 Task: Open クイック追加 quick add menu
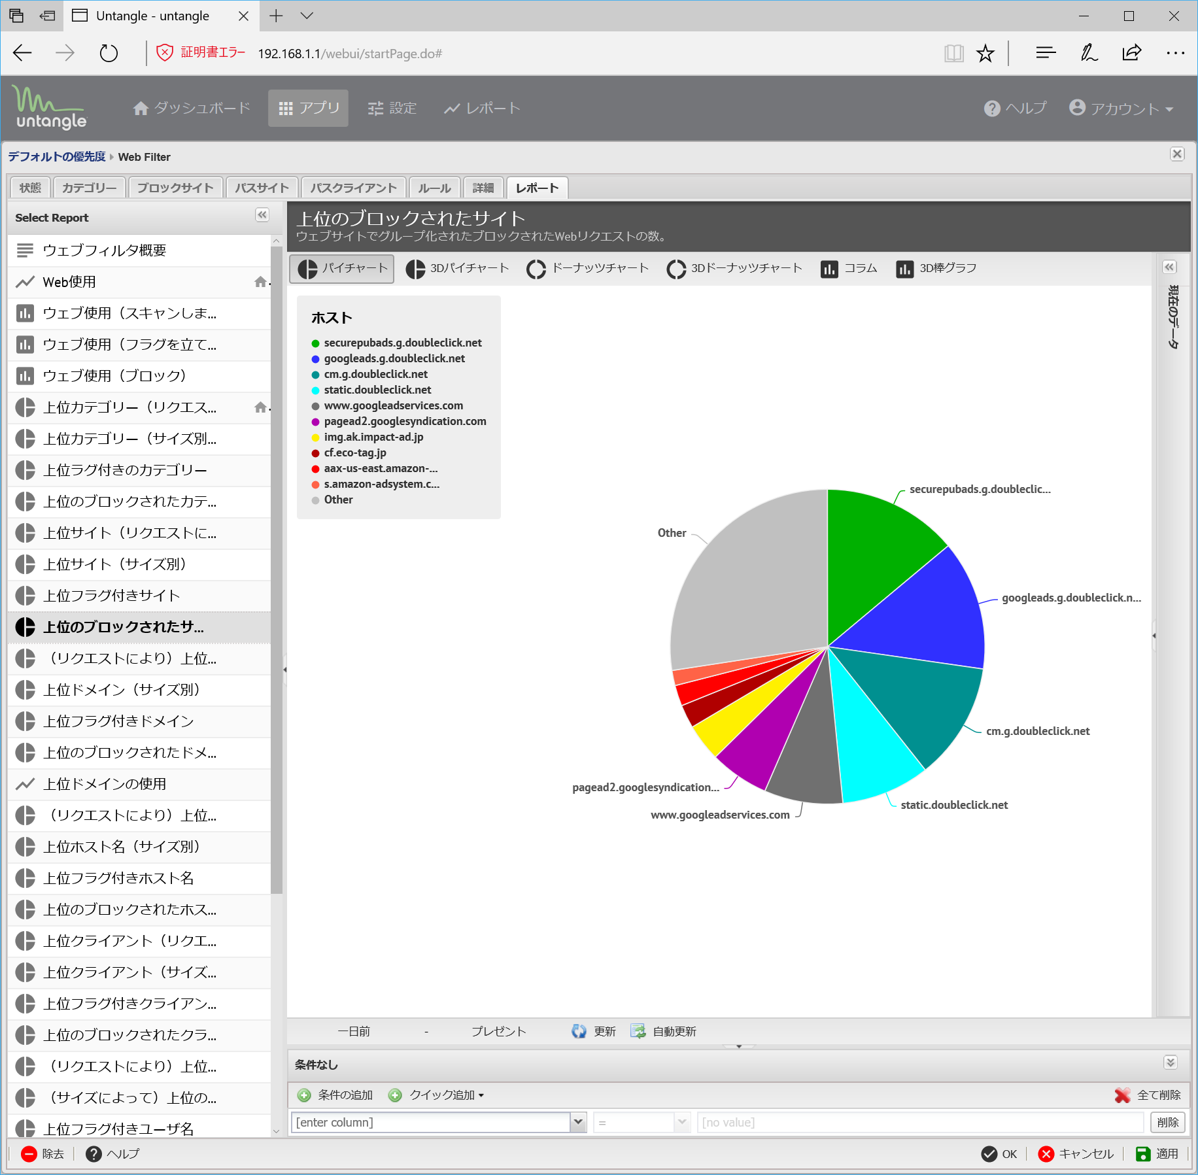[x=436, y=1095]
